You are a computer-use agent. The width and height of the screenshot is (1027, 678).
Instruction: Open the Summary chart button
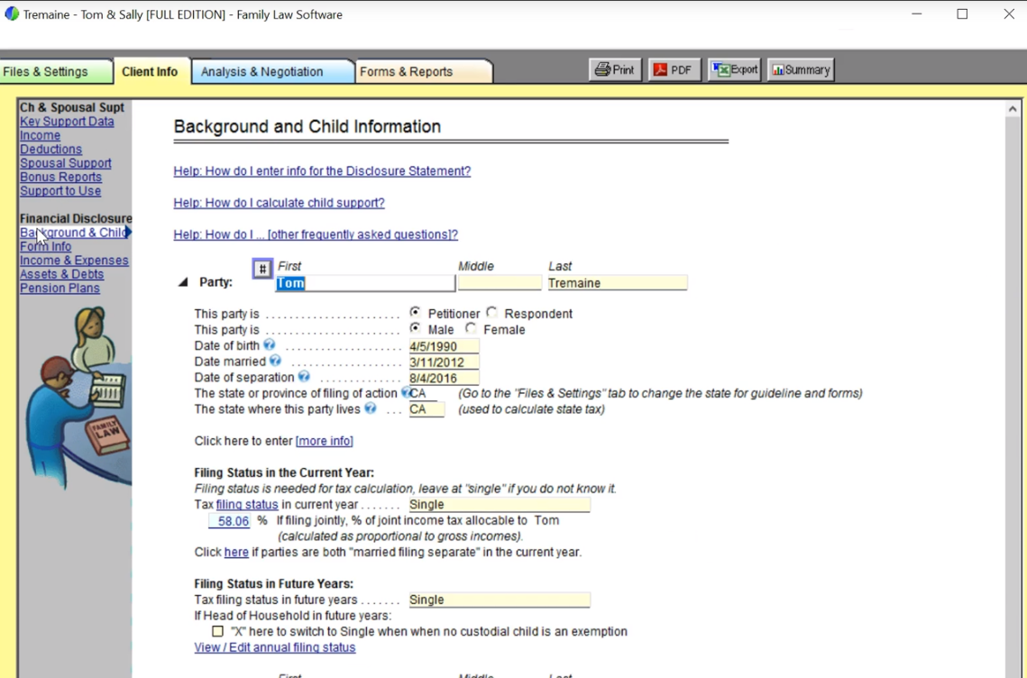pyautogui.click(x=800, y=70)
